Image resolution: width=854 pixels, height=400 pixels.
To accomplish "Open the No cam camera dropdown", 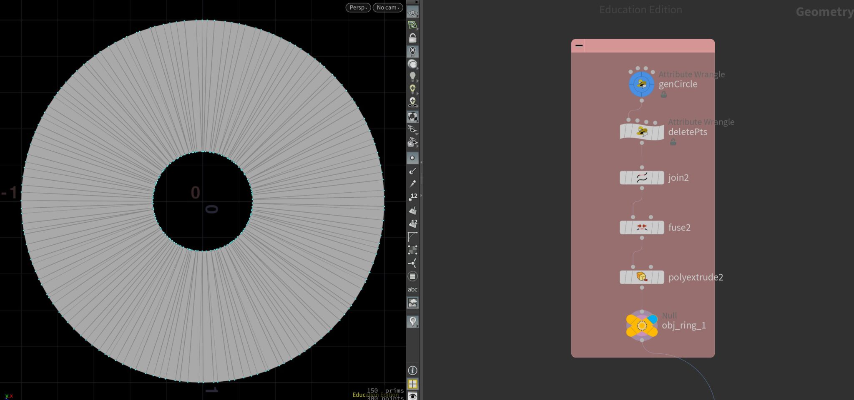I will (387, 7).
